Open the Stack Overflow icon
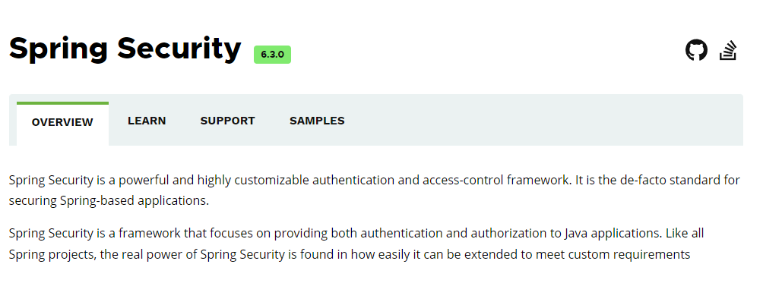This screenshot has width=763, height=283. [728, 51]
